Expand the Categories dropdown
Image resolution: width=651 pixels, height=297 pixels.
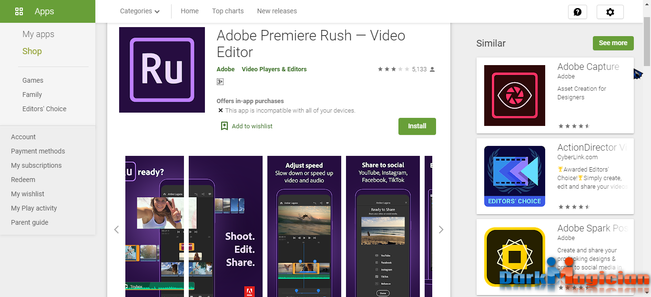pos(140,11)
